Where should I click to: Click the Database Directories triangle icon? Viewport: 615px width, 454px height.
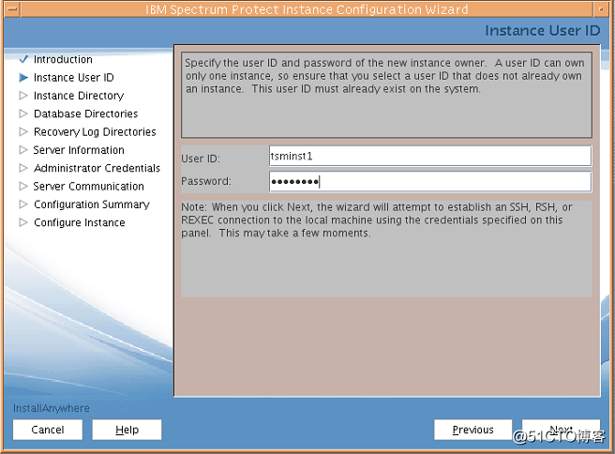tap(23, 113)
